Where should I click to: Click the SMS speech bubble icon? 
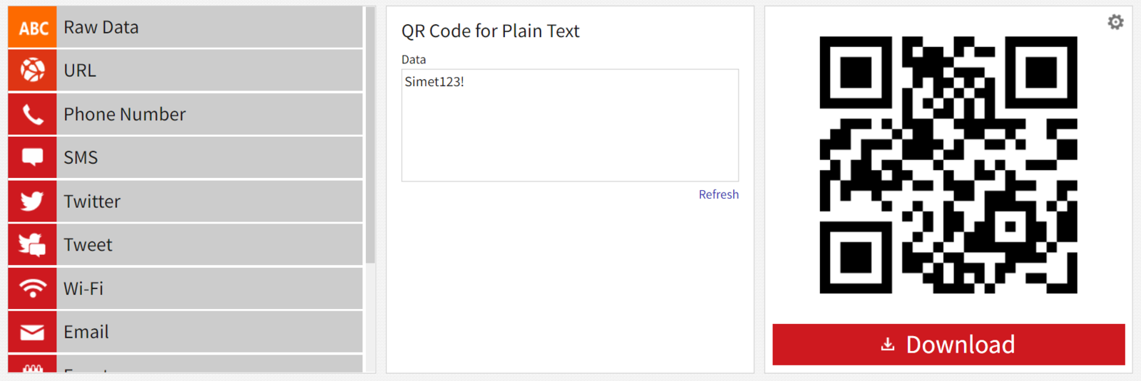(33, 157)
